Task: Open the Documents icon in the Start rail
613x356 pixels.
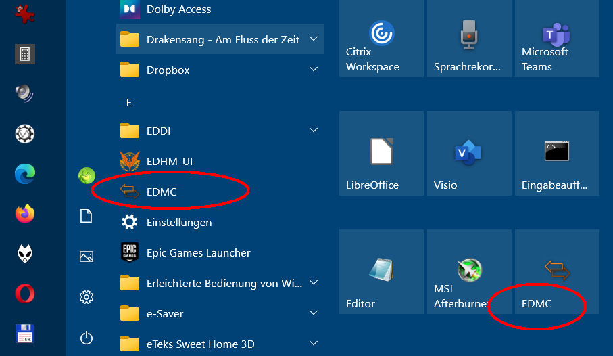Action: coord(86,216)
